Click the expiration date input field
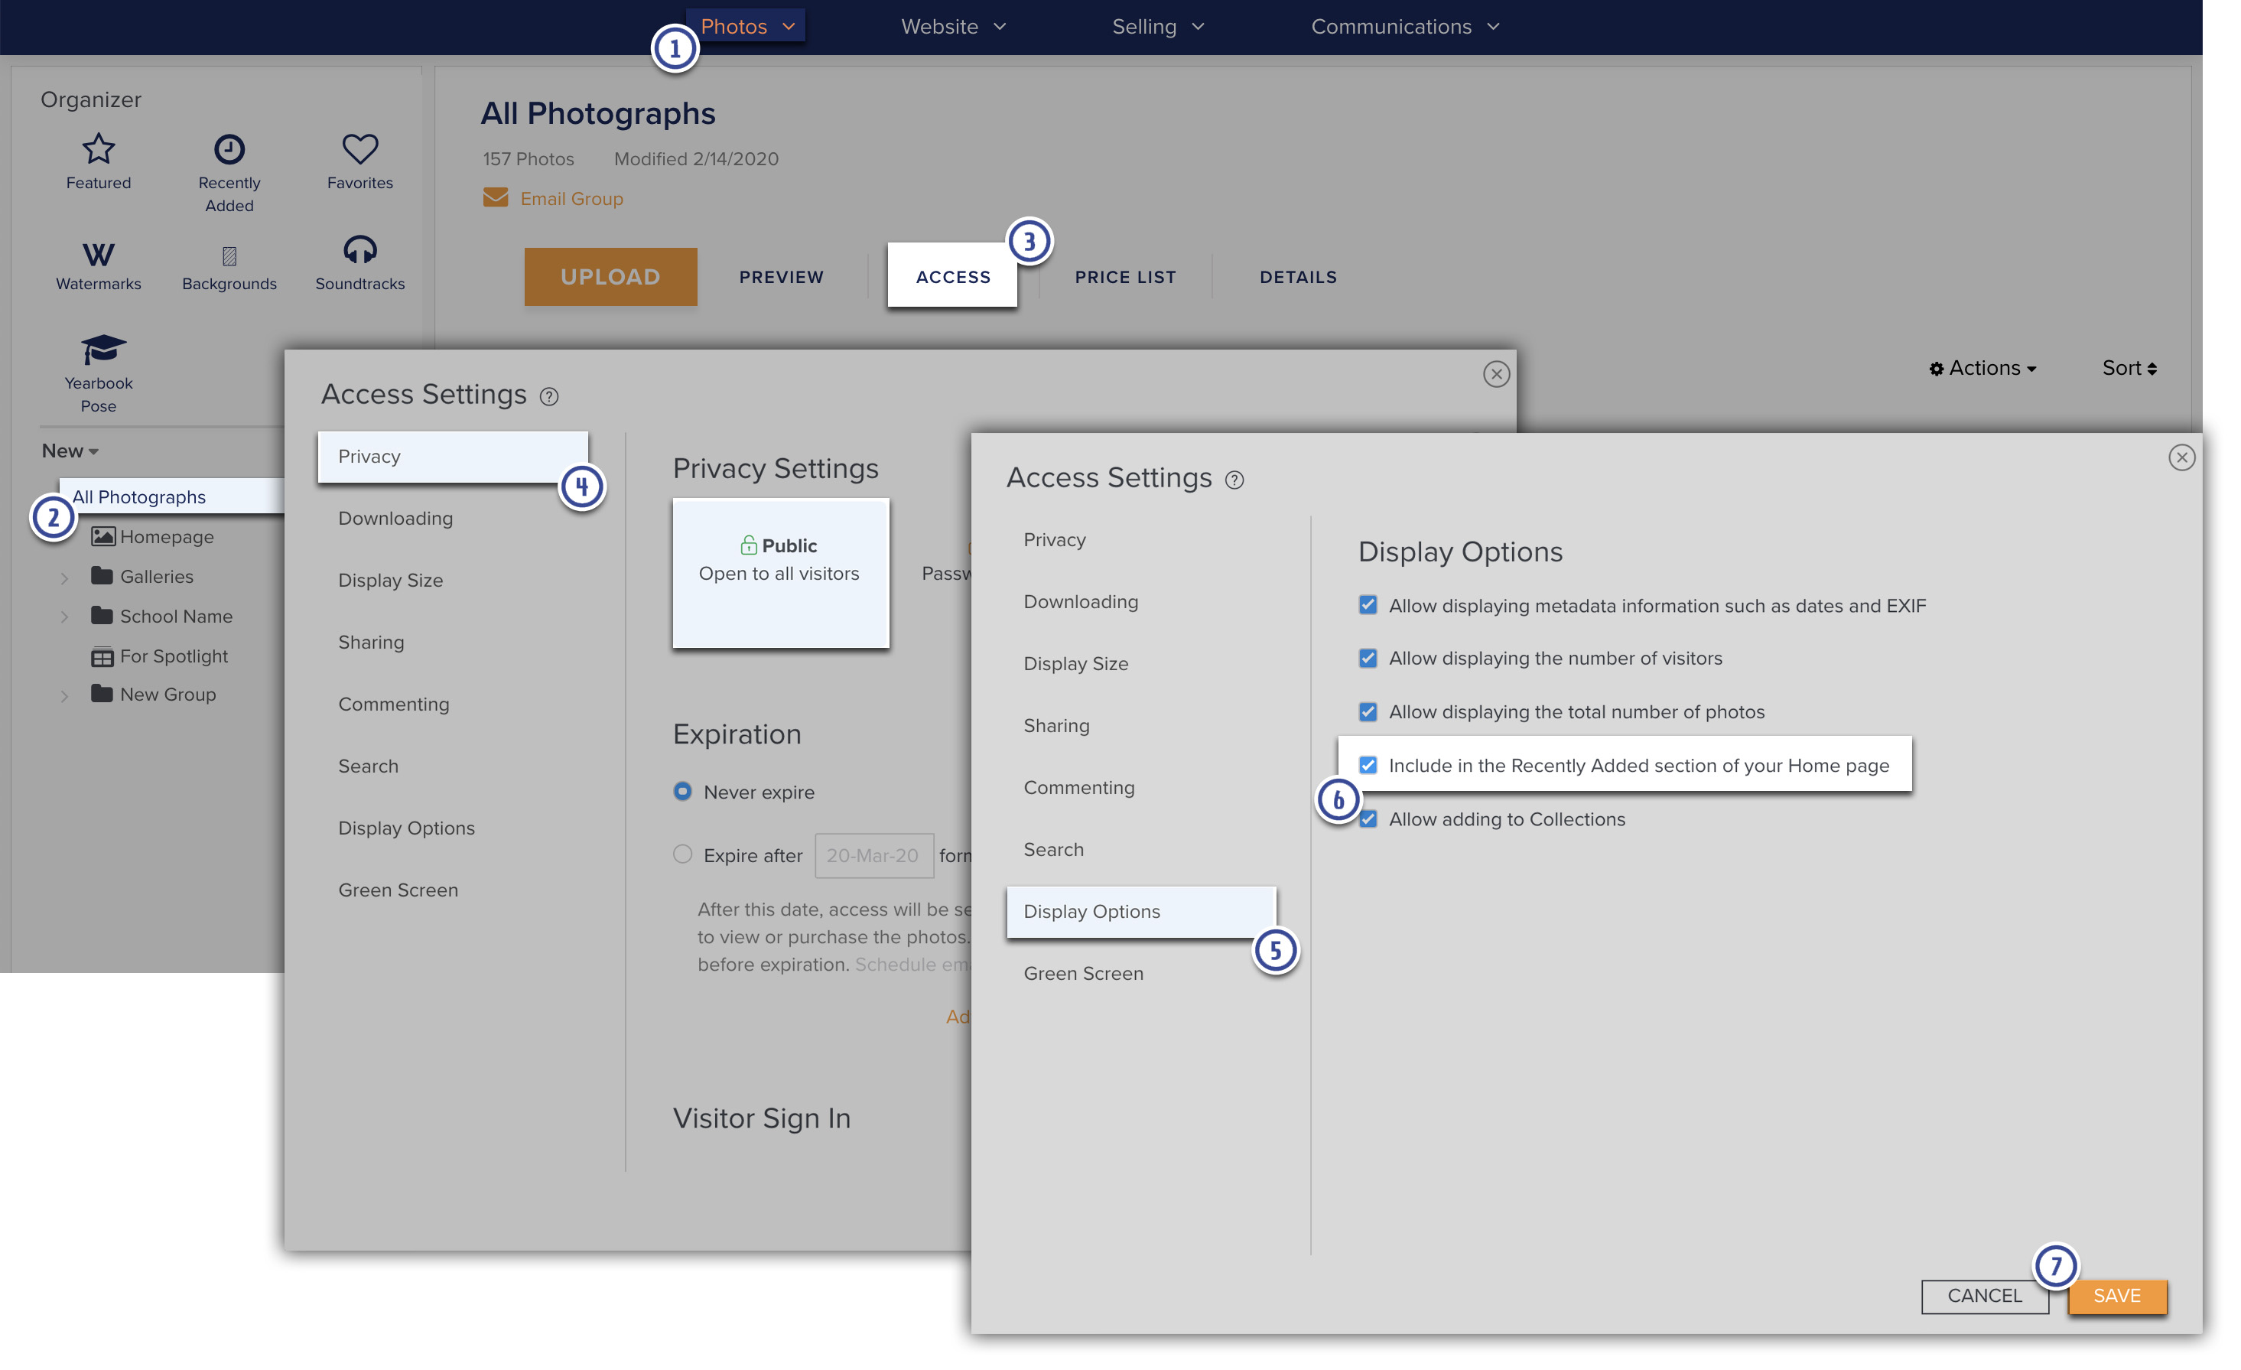This screenshot has height=1370, width=2241. pyautogui.click(x=873, y=855)
